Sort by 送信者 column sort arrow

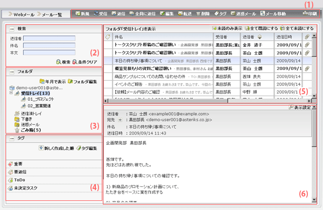(x=259, y=37)
